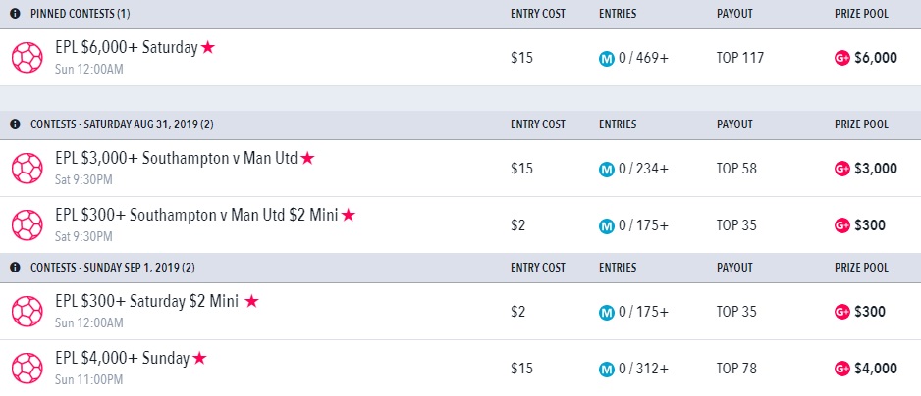This screenshot has width=921, height=396.
Task: Collapse the Contests - Saturday Aug 31, 2019 section
Action: (x=460, y=124)
